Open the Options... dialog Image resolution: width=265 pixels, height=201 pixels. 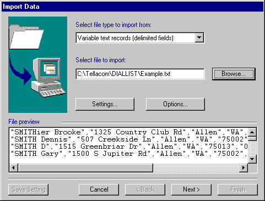(175, 104)
